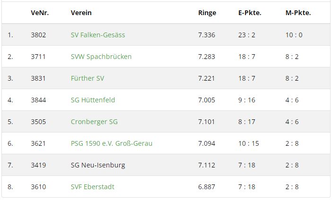
Task: Open the SG Hüttenfeld team page
Action: pyautogui.click(x=93, y=100)
